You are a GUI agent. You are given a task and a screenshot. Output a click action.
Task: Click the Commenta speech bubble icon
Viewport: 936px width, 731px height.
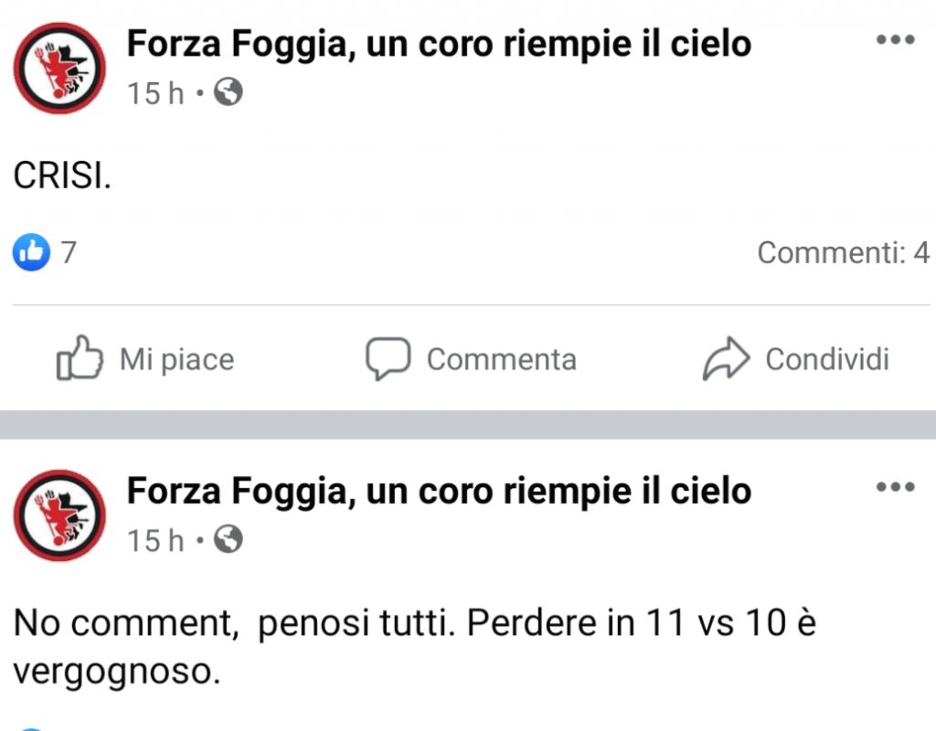389,358
